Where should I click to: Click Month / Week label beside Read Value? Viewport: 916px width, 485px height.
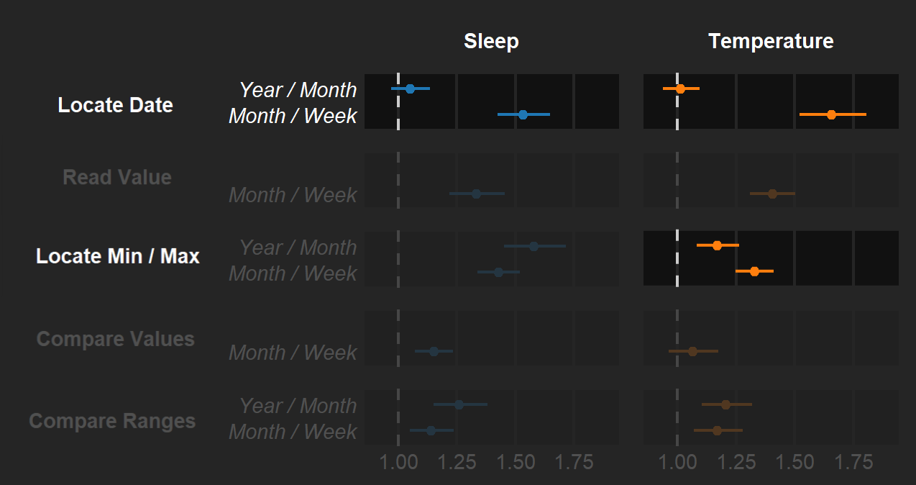(293, 195)
